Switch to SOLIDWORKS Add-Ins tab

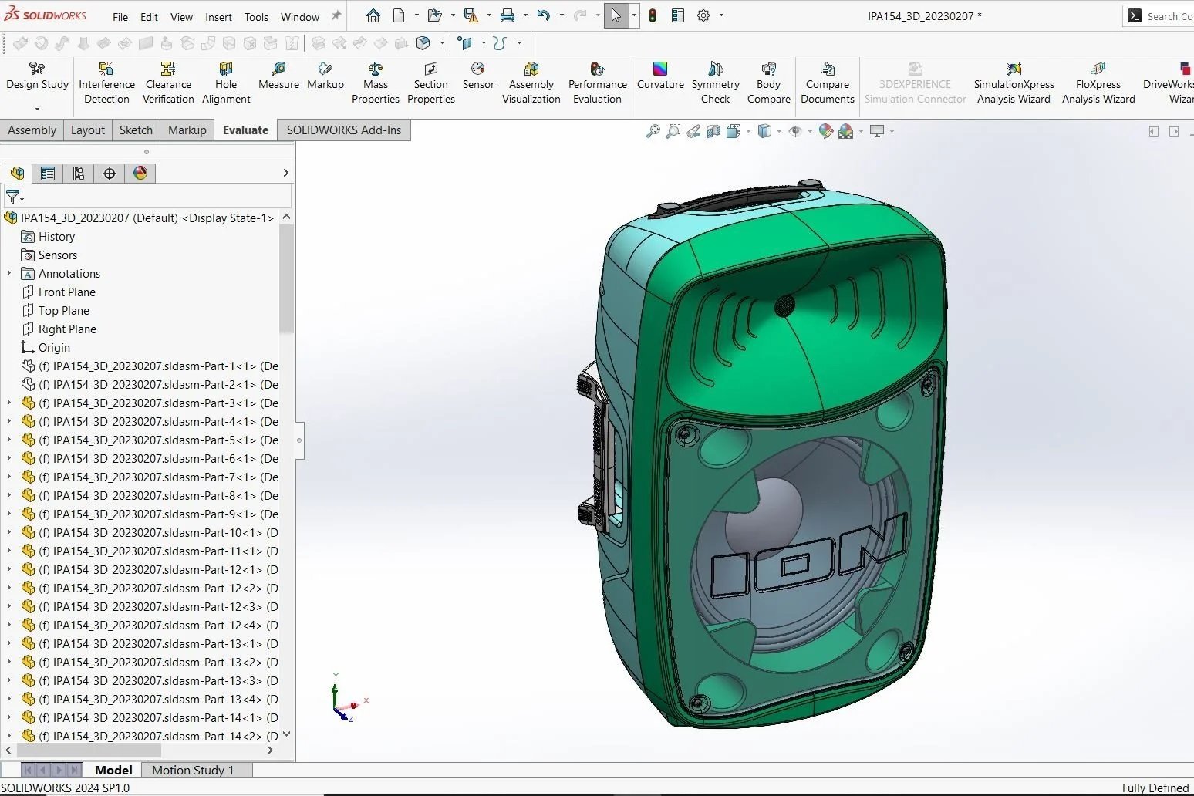point(344,130)
